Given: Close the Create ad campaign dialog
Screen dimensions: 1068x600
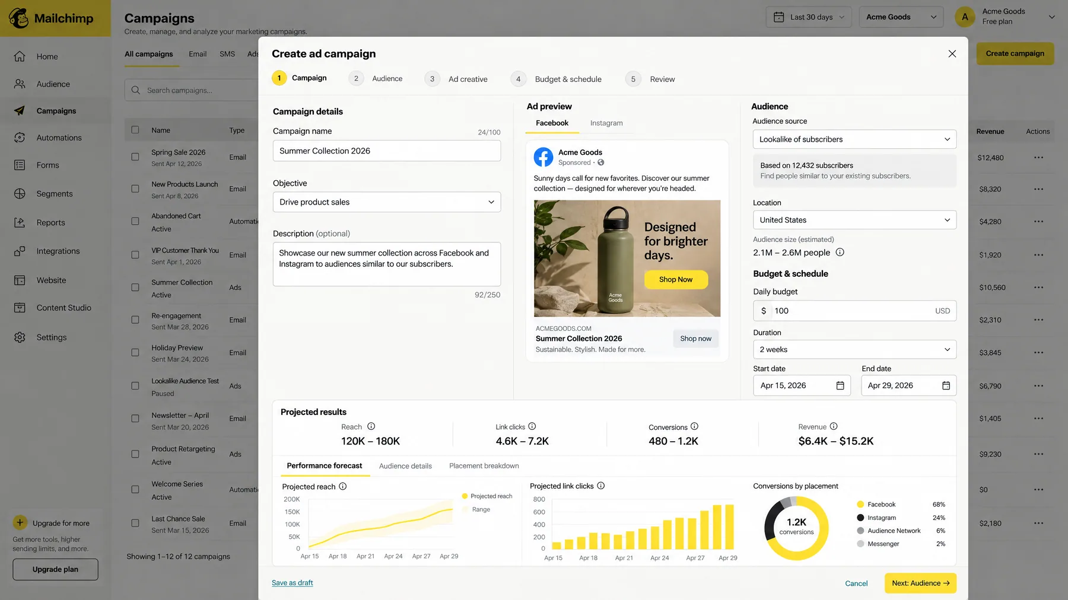Looking at the screenshot, I should (952, 54).
